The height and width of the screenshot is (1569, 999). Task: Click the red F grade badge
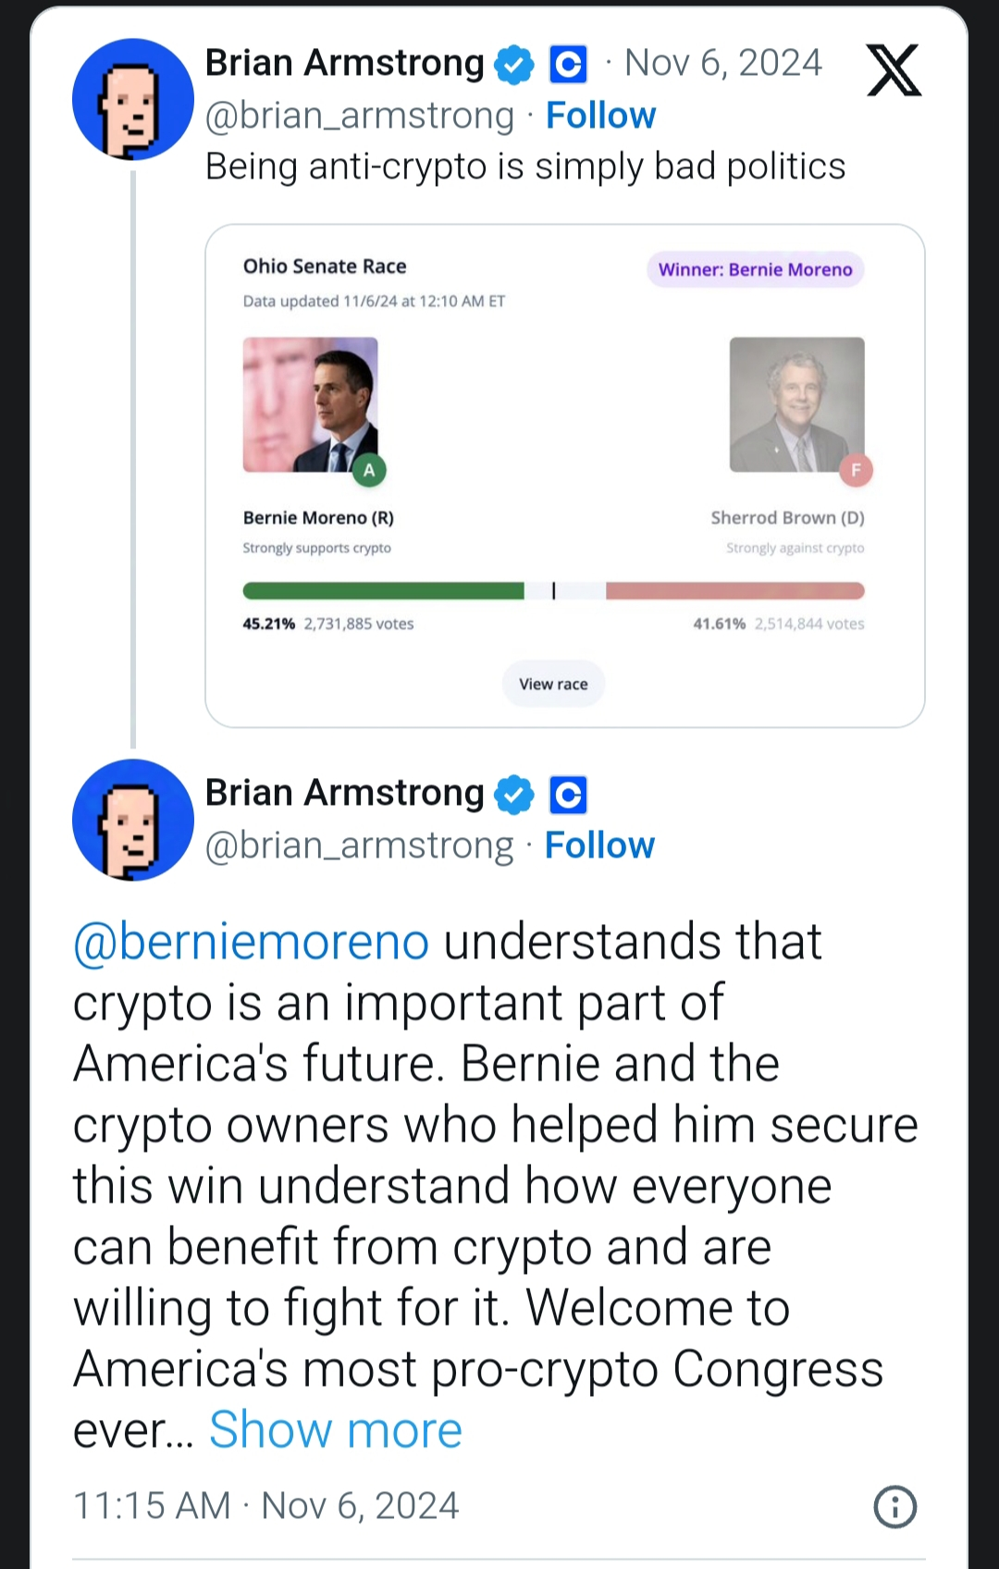click(x=856, y=470)
